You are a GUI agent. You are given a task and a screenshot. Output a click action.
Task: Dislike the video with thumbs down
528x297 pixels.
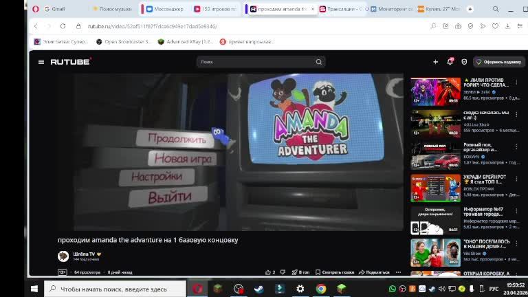coord(283,272)
